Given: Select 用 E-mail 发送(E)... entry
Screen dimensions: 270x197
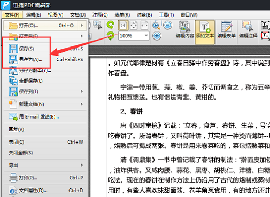Looking at the screenshot, I should click(x=45, y=117).
